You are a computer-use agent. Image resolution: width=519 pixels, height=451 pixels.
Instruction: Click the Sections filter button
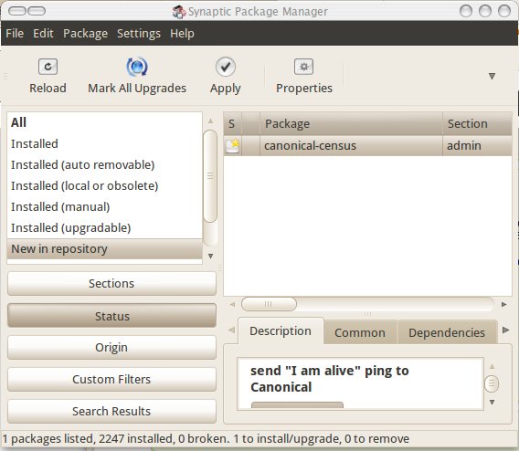(111, 284)
